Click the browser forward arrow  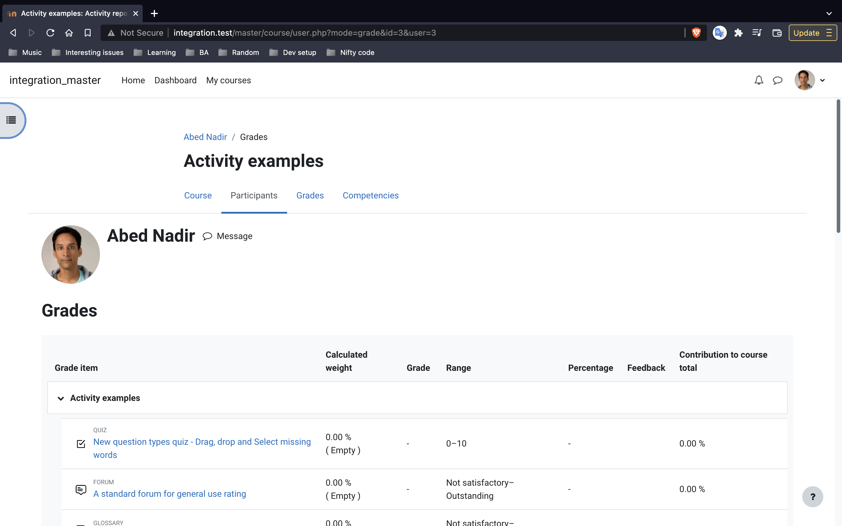click(31, 33)
